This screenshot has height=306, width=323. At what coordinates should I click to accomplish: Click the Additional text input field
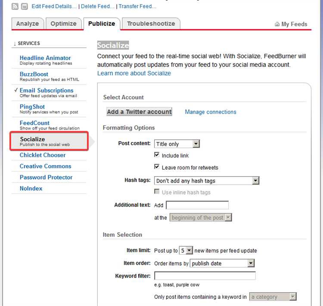(197, 205)
